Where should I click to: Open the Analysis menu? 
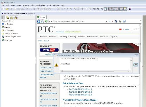click(x=26, y=5)
